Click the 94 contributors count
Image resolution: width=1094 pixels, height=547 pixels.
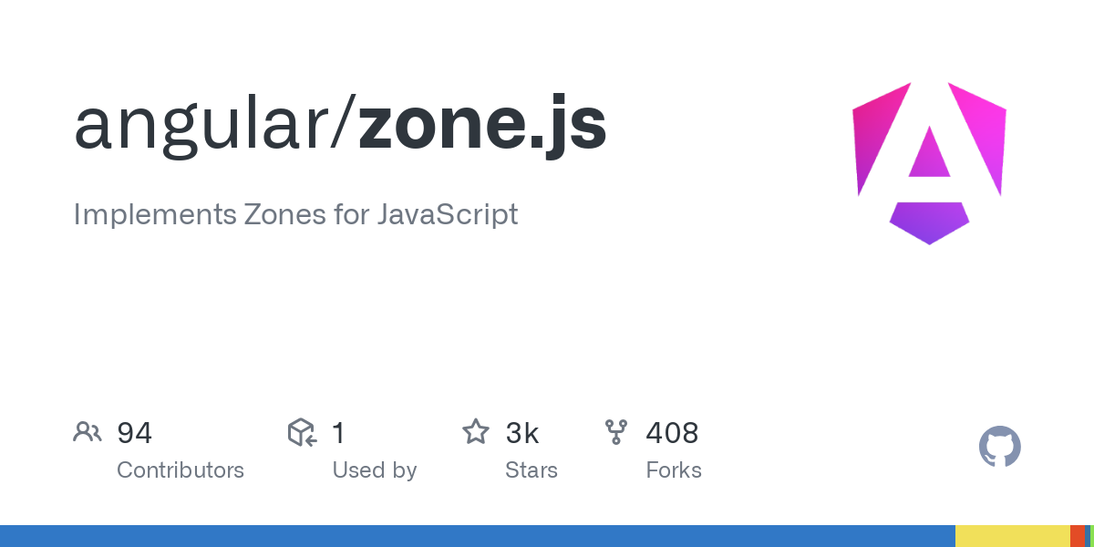click(134, 433)
